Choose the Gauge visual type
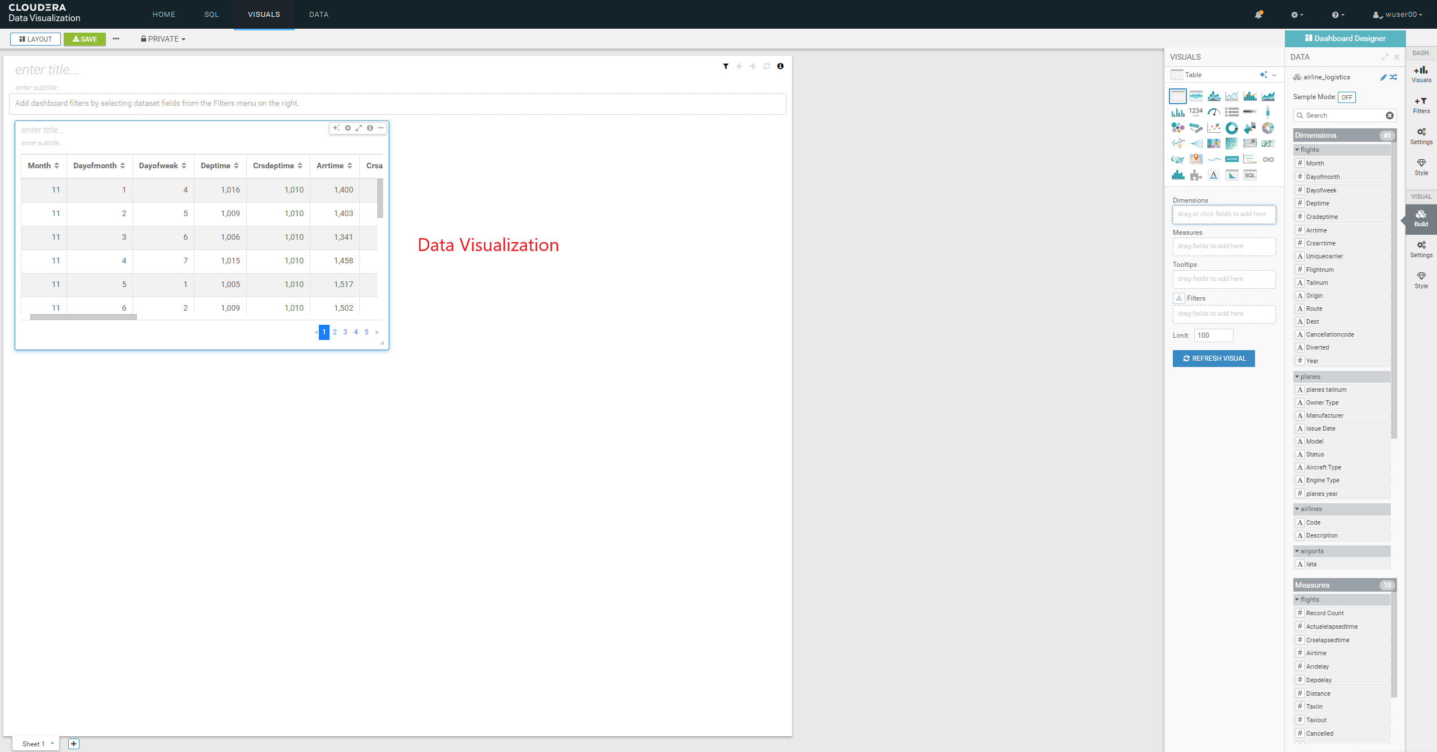The image size is (1437, 752). [1213, 112]
